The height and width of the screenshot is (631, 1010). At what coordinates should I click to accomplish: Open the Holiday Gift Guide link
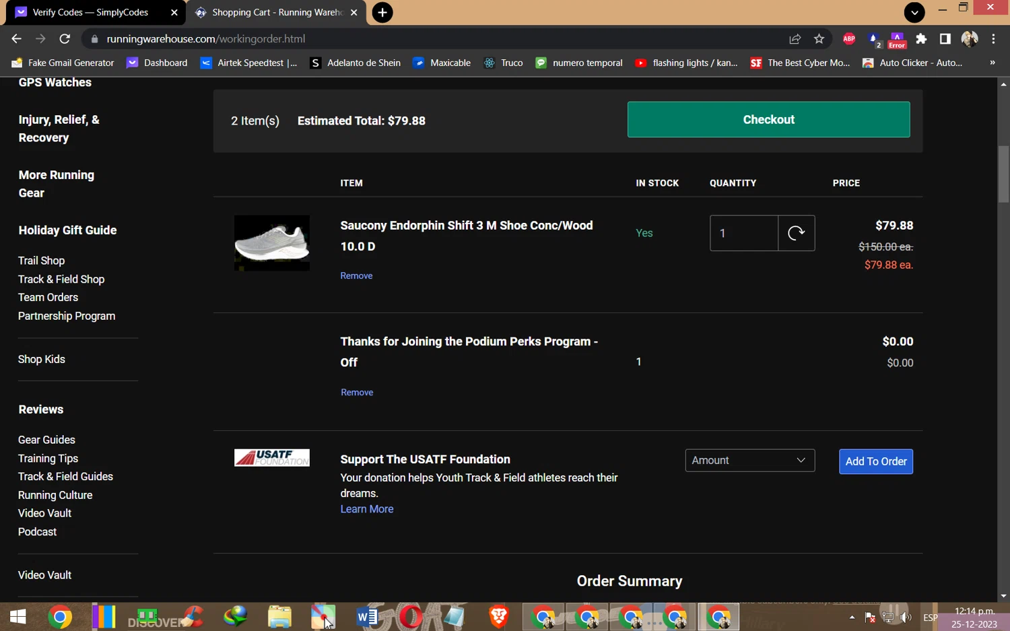click(x=67, y=230)
